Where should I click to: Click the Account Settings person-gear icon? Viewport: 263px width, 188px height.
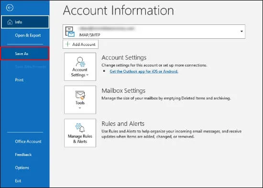[80, 62]
